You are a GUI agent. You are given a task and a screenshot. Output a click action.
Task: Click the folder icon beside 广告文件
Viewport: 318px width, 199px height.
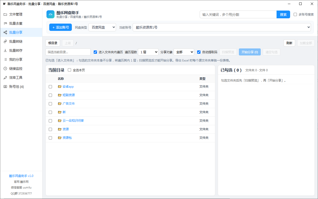tap(60, 104)
